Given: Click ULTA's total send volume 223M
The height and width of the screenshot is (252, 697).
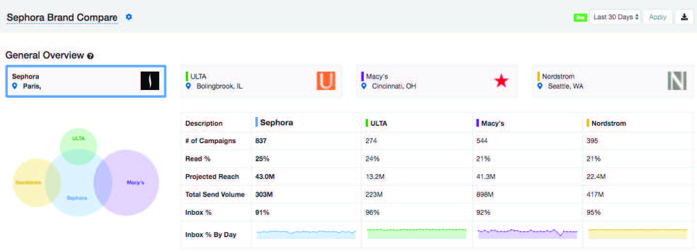Looking at the screenshot, I should click(374, 194).
